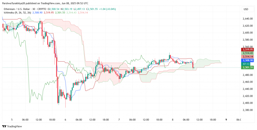Click the red 2,519.95 price label
Image resolution: width=257 pixels, height=130 pixels.
[x=247, y=49]
